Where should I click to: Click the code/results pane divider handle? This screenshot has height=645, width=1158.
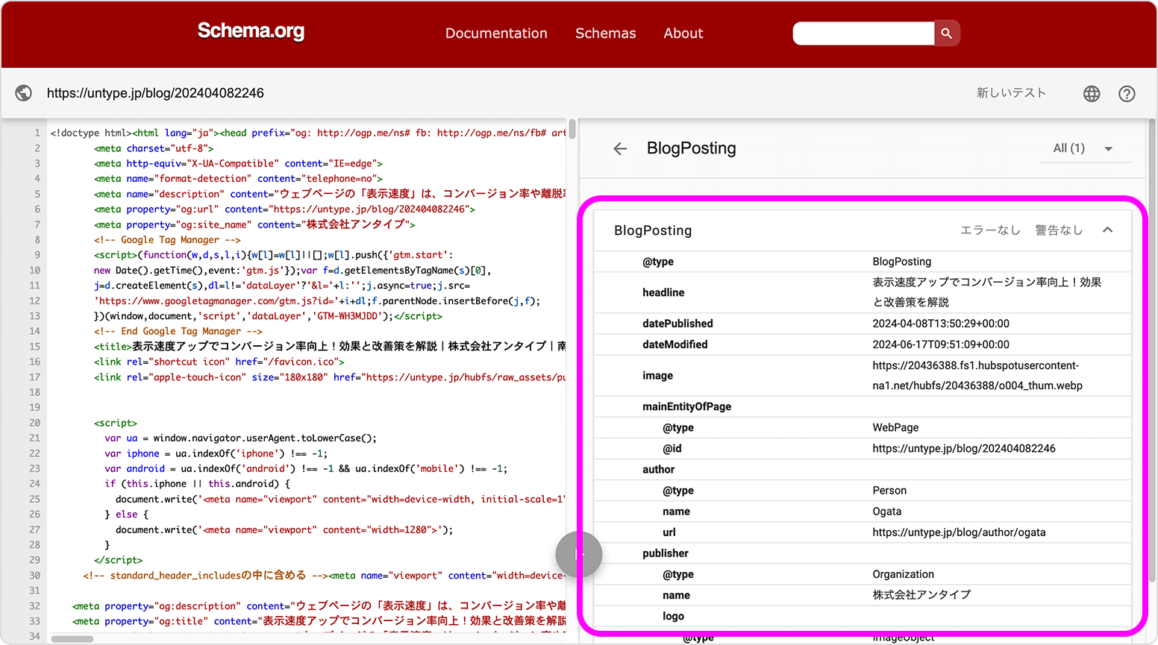pyautogui.click(x=579, y=555)
